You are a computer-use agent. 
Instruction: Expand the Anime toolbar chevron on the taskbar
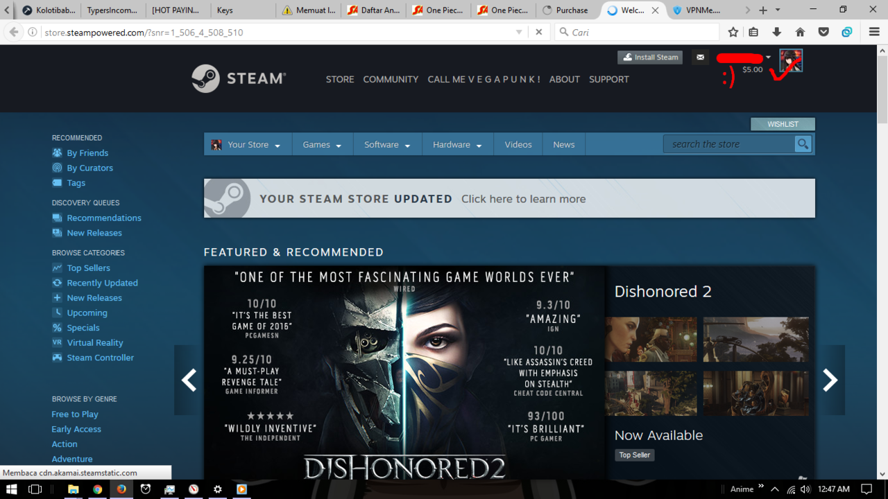tap(761, 487)
